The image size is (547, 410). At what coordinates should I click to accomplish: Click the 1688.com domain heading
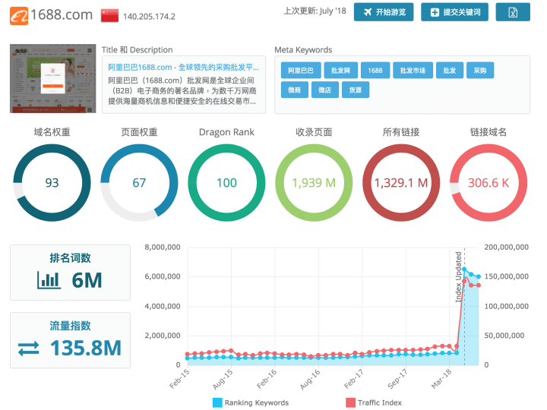(62, 15)
